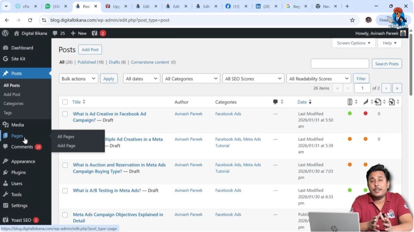Switch to the Facebook browser tab
This screenshot has height=232, width=414.
[236, 6]
